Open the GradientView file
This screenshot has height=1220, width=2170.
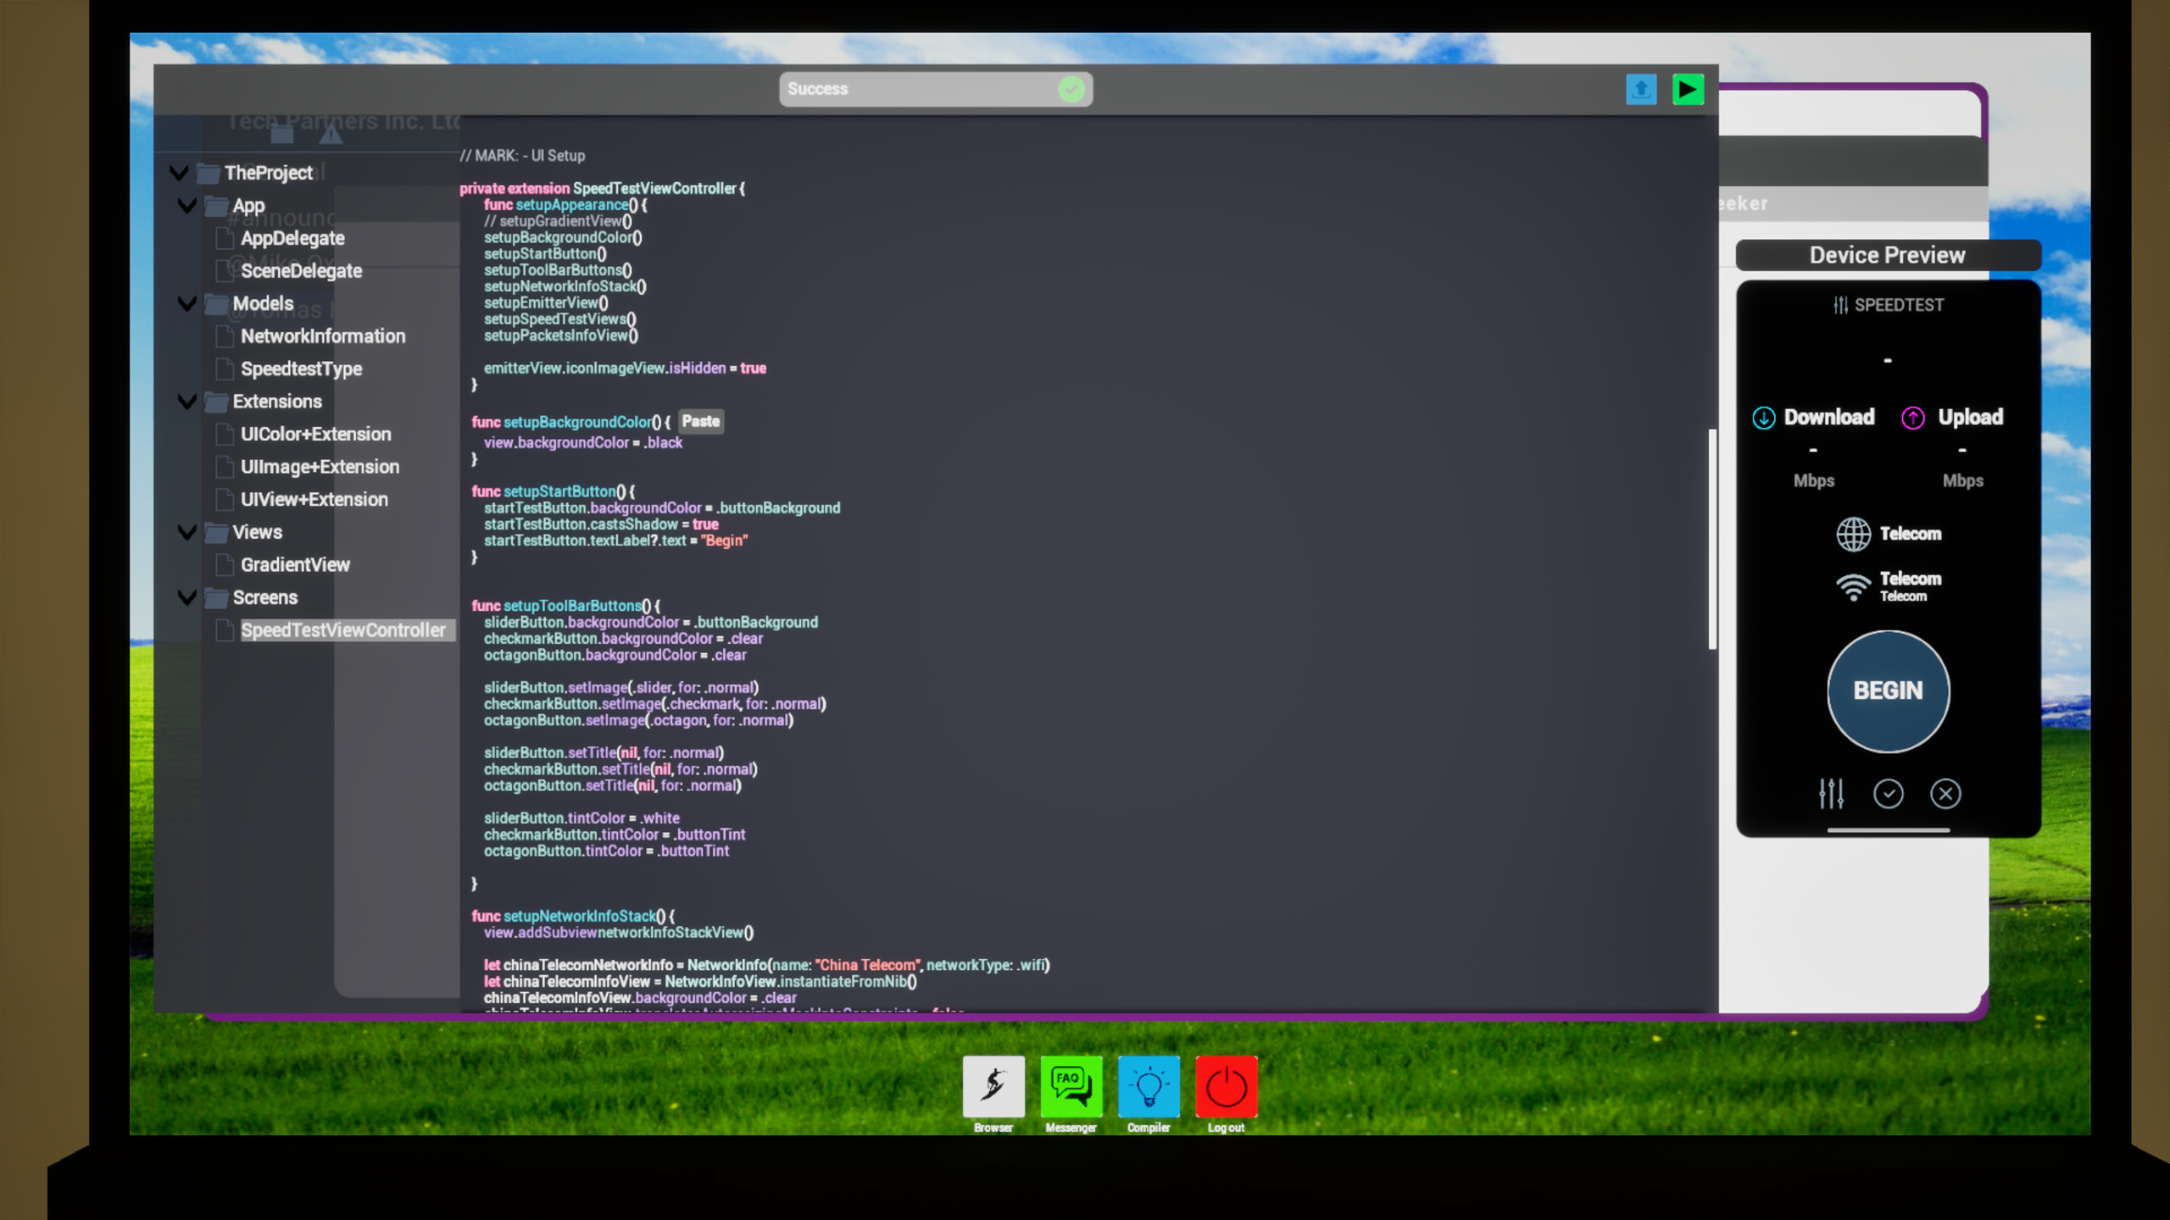(x=295, y=564)
